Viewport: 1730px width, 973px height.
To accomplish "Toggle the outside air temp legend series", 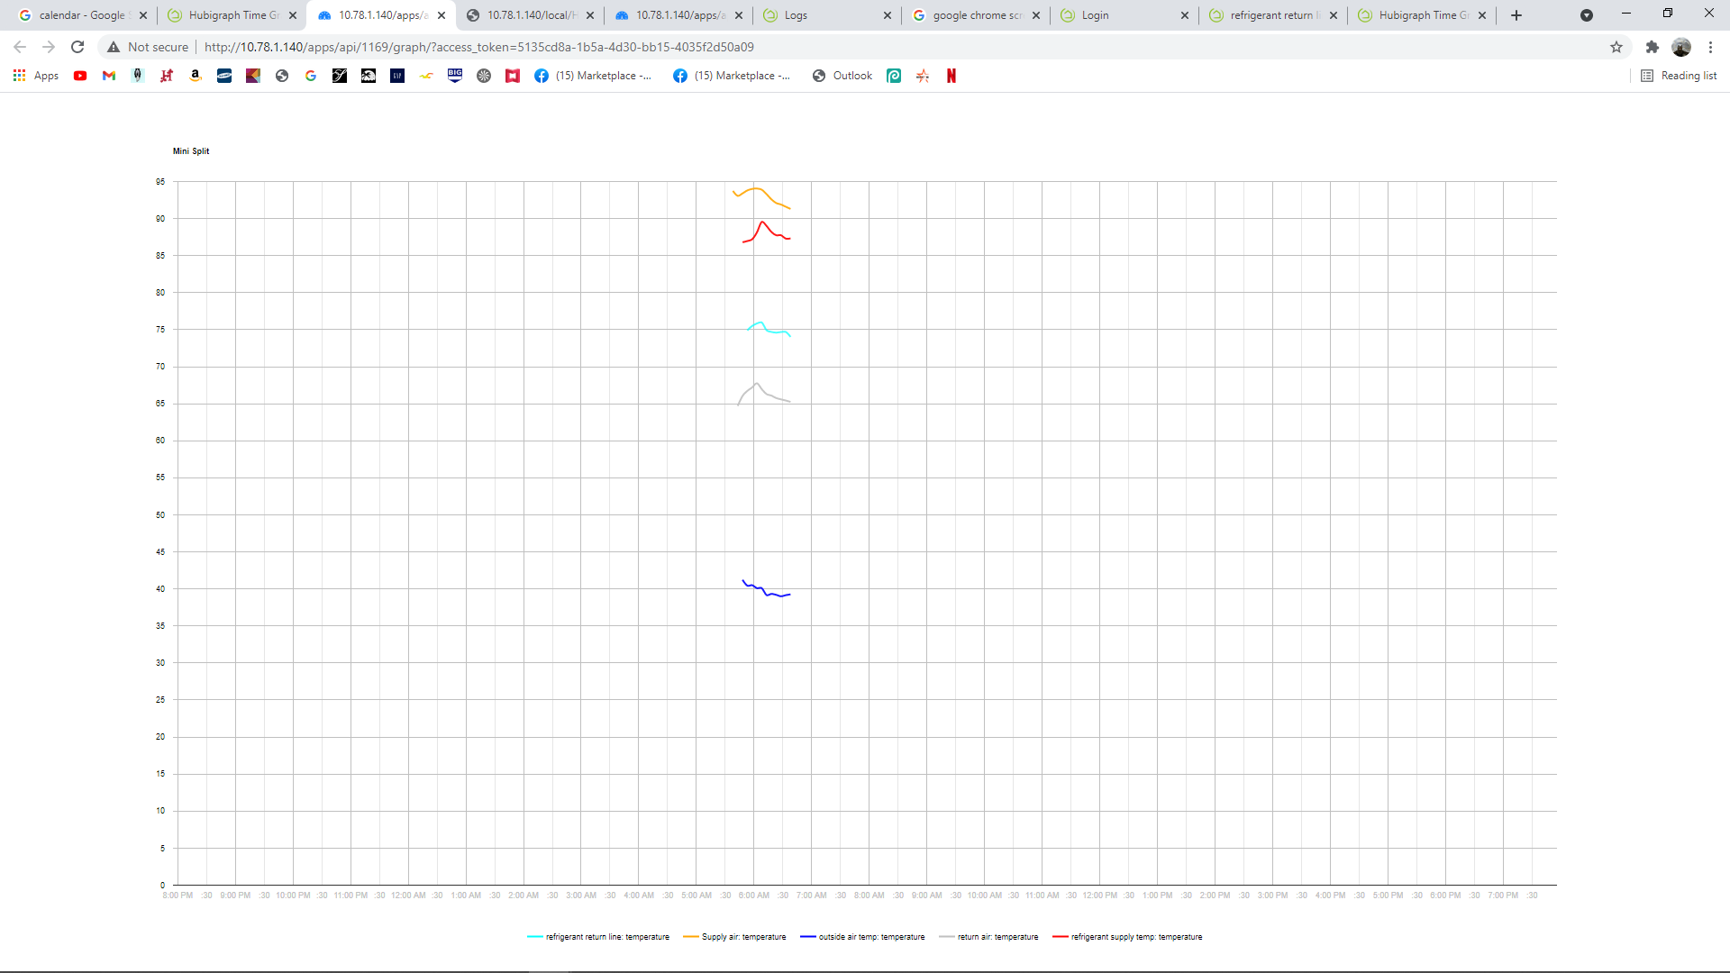I will point(871,937).
